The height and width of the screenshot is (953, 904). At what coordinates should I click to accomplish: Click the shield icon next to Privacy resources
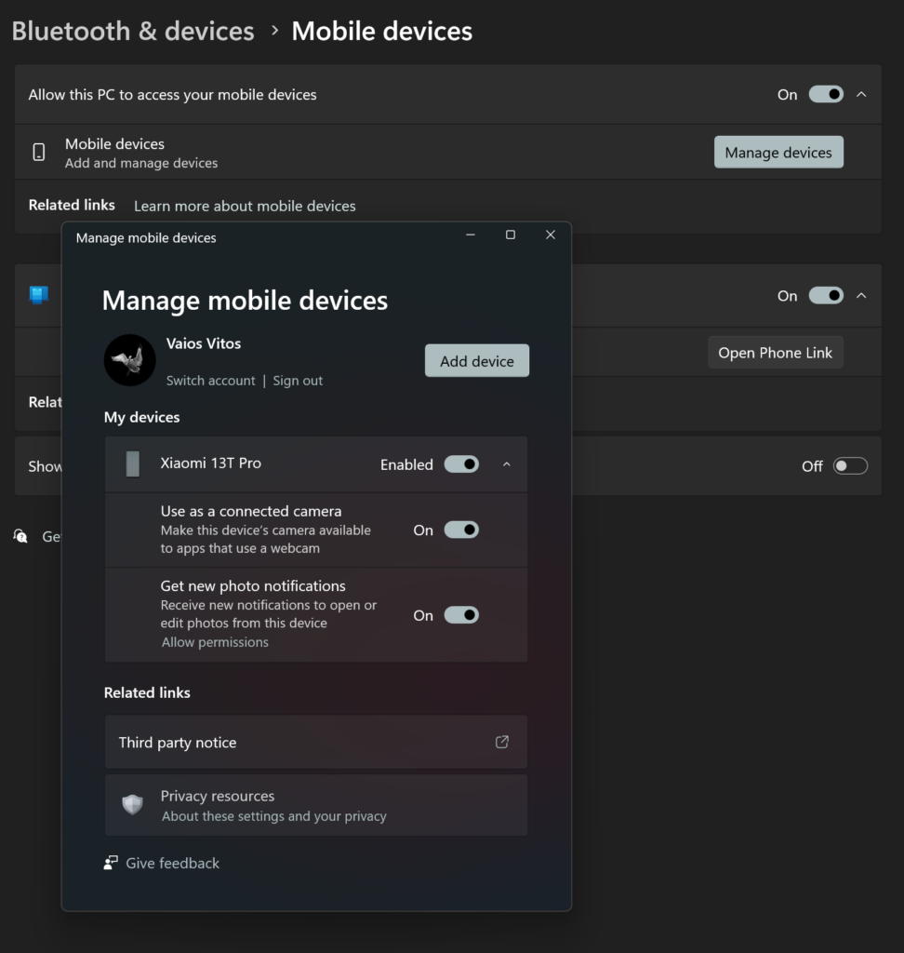pos(133,804)
